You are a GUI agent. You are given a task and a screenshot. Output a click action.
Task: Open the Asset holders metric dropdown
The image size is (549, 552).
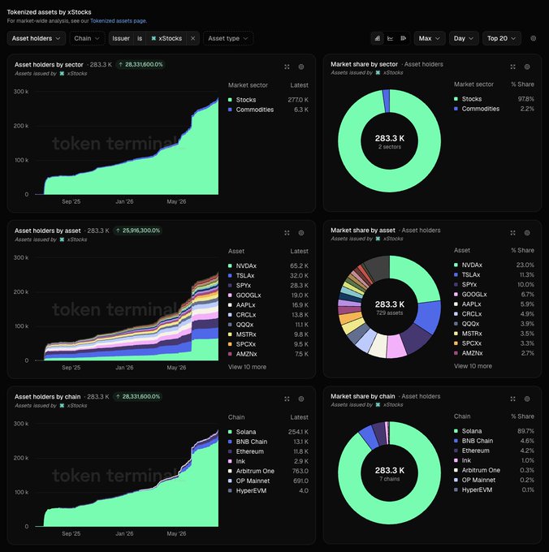[37, 38]
